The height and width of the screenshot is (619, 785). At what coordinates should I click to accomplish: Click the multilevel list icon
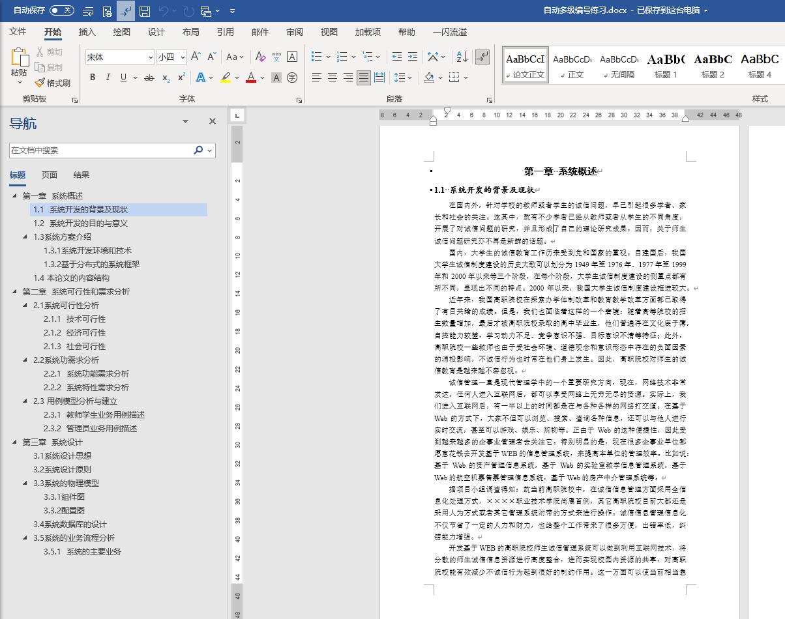click(368, 57)
